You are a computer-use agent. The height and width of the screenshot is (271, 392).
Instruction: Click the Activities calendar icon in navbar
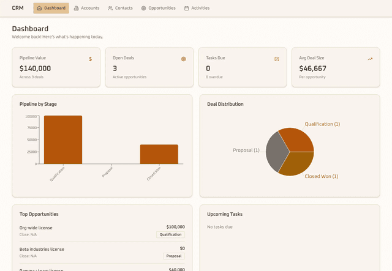186,9
